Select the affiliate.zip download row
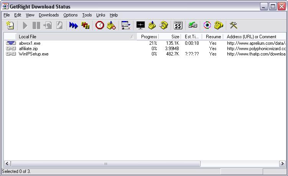This screenshot has height=176, width=288. tap(145, 49)
